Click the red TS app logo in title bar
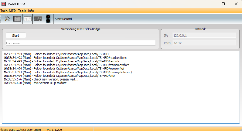This screenshot has width=242, height=131. [4, 4]
